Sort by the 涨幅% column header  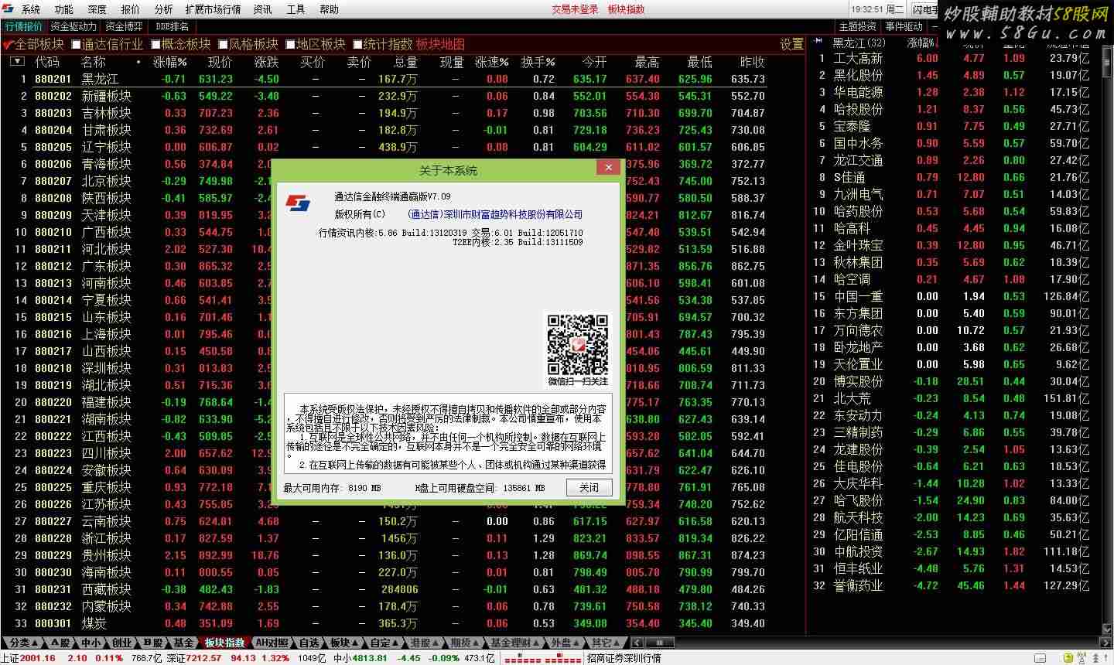pos(169,62)
